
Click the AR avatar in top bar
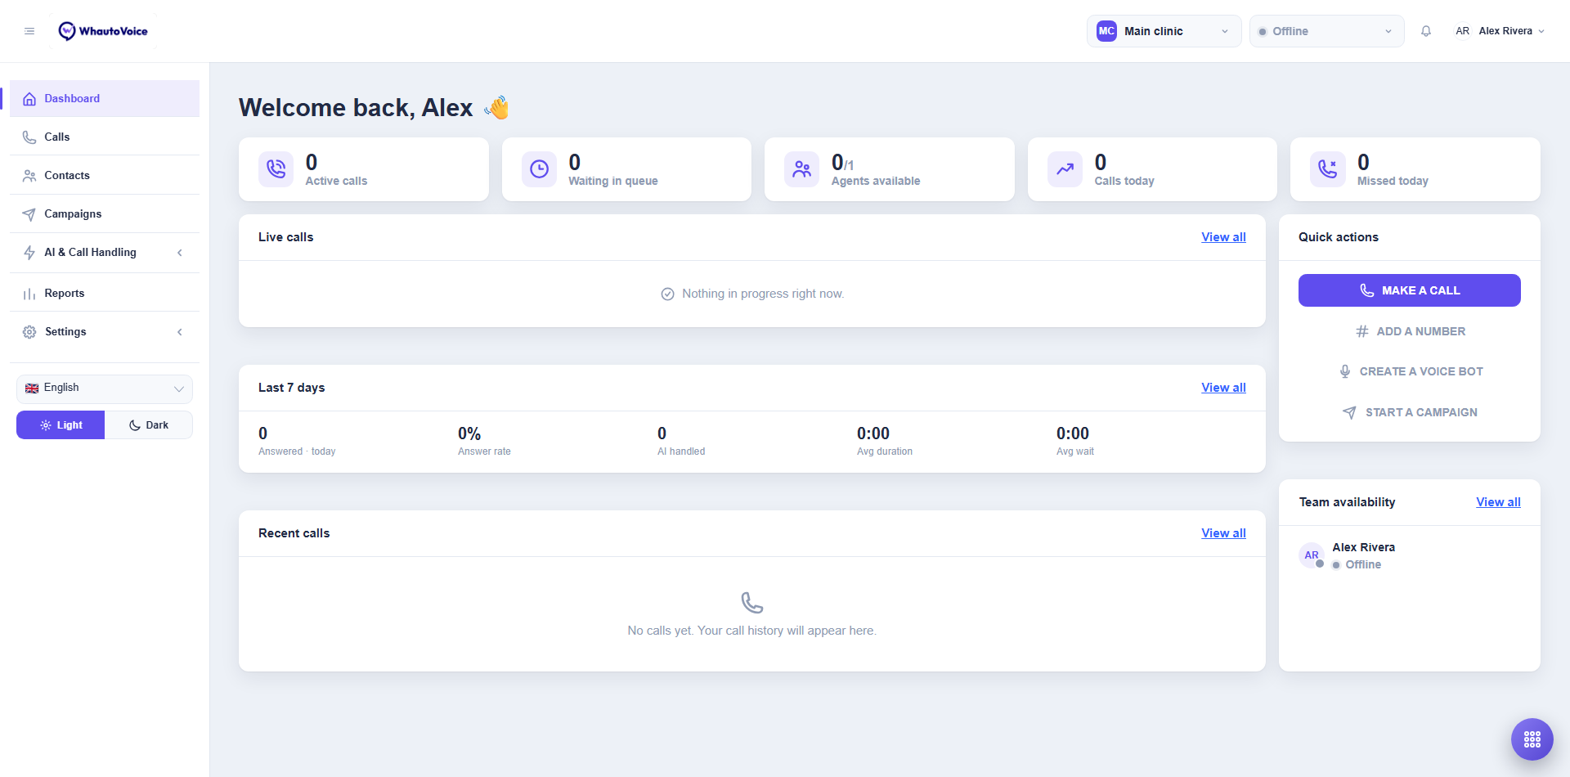[1463, 31]
